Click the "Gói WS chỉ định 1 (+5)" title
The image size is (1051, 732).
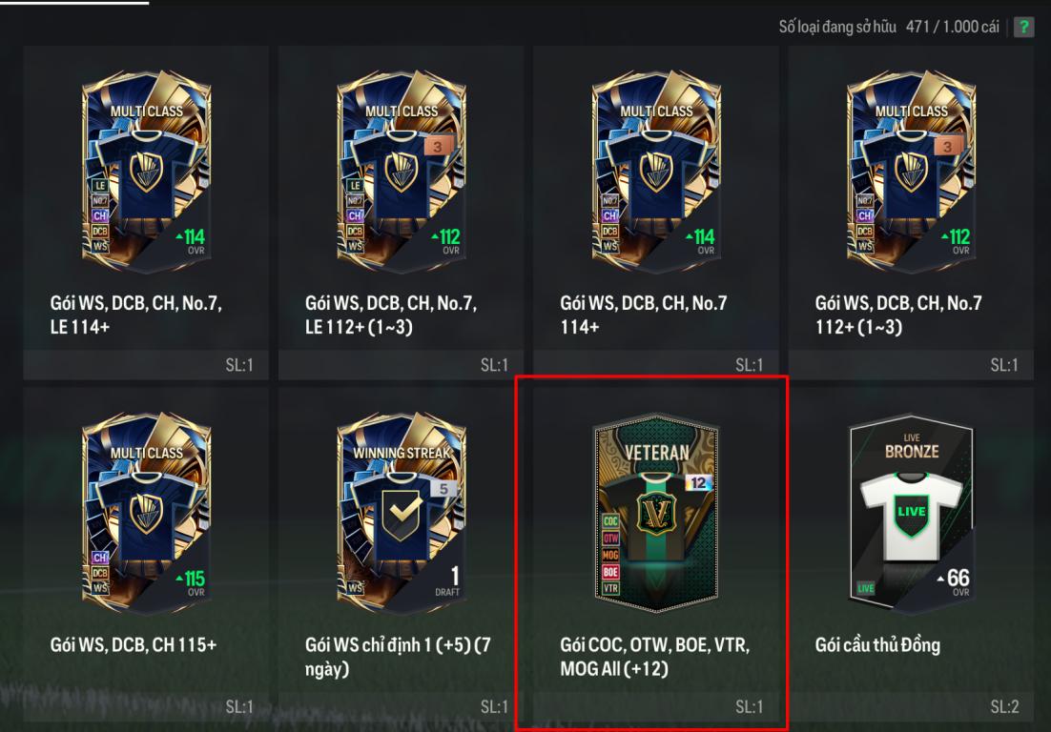[398, 657]
